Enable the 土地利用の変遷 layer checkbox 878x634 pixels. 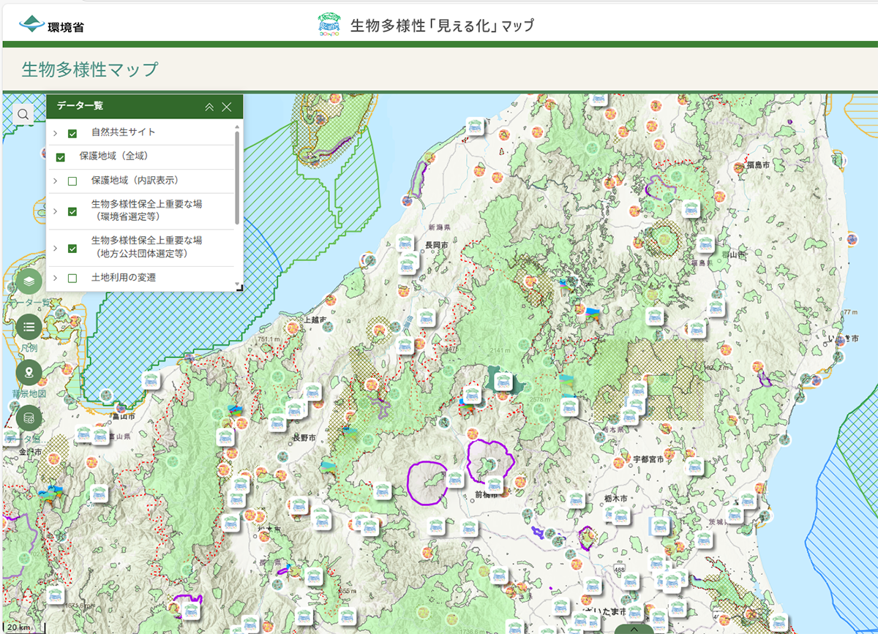(72, 278)
